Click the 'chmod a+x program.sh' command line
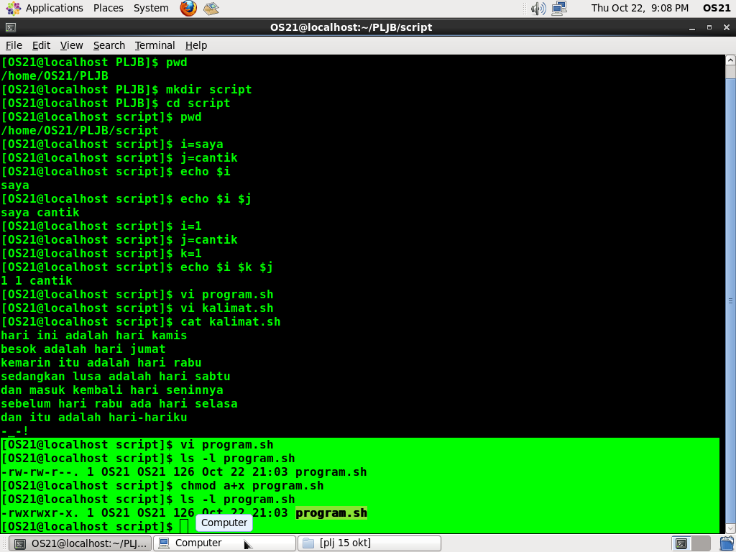This screenshot has height=552, width=736. [x=162, y=486]
